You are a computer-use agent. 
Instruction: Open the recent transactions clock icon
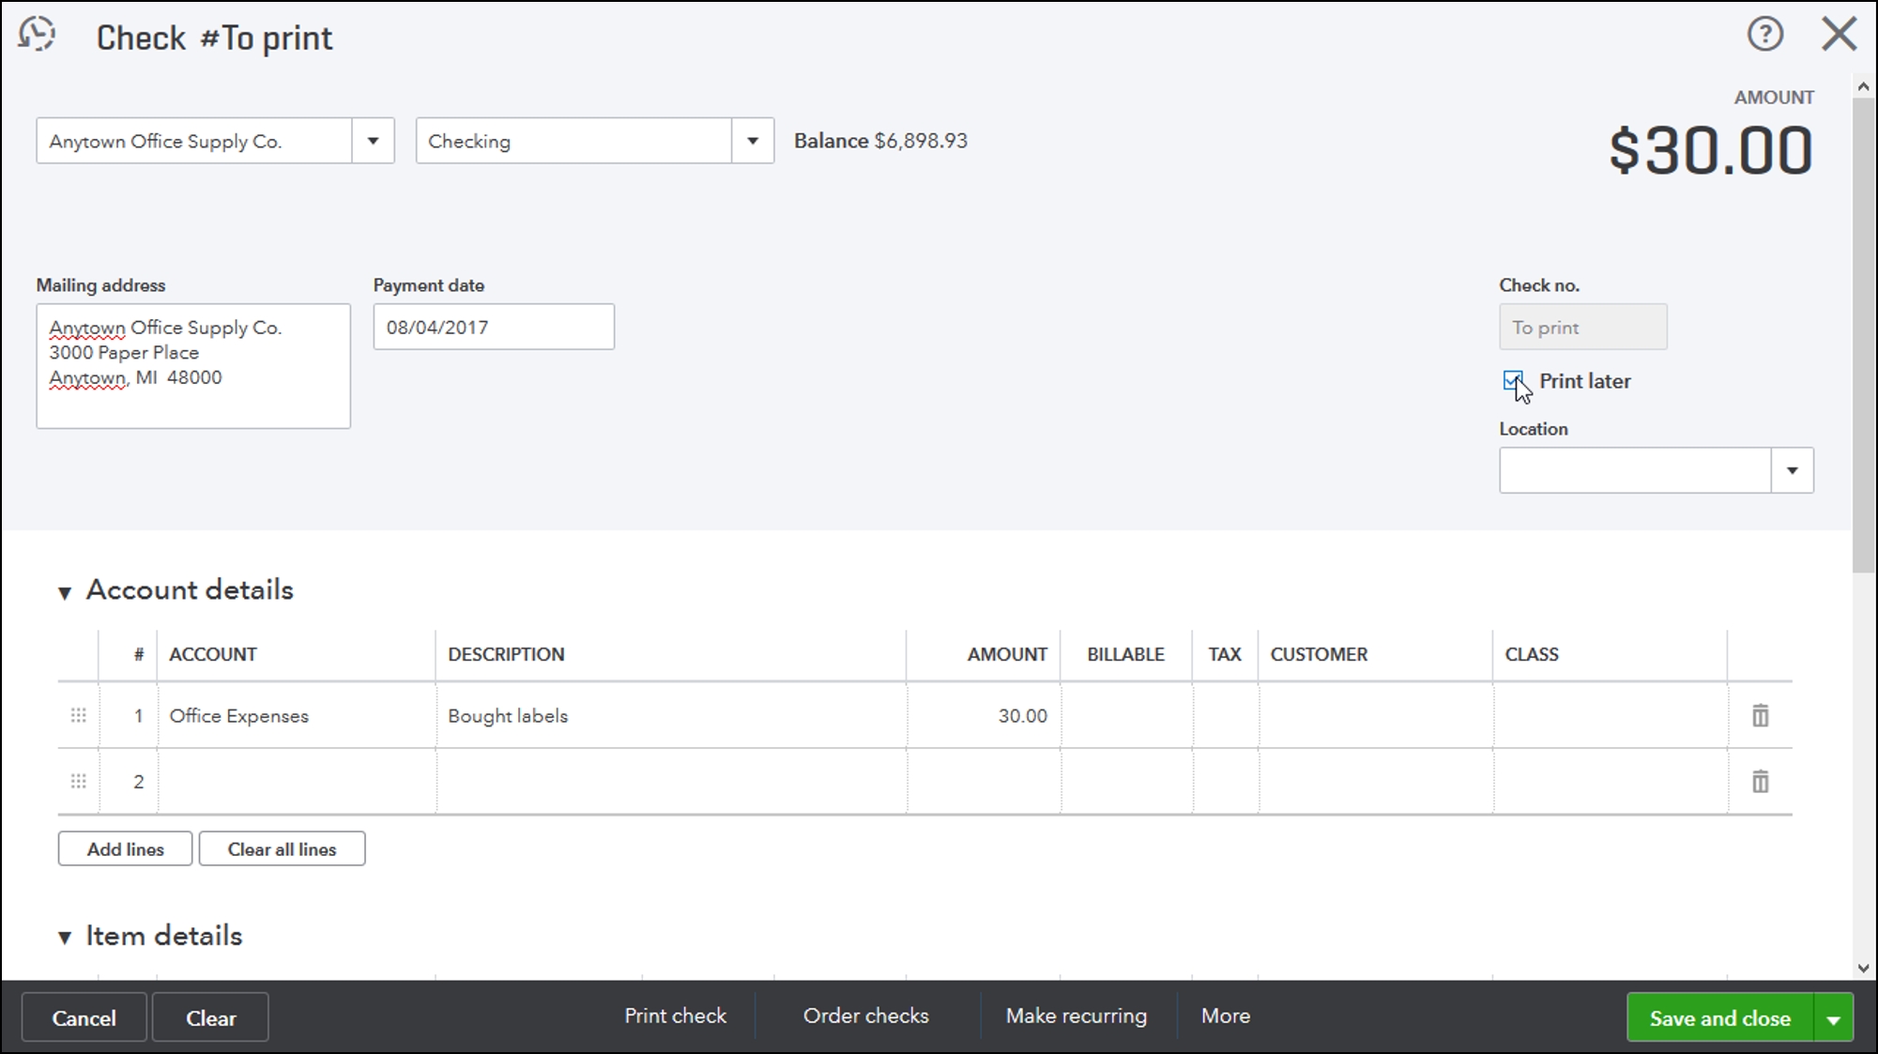pos(37,34)
